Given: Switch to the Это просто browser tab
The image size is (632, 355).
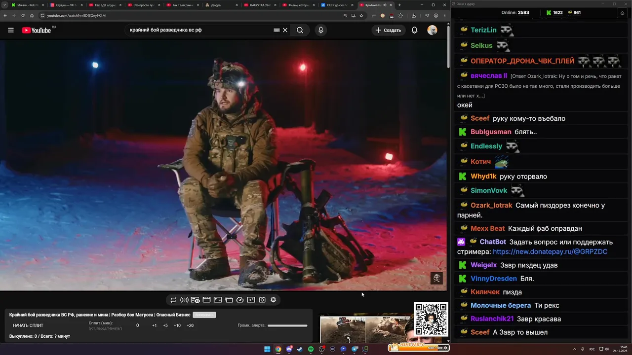Looking at the screenshot, I should click(143, 5).
